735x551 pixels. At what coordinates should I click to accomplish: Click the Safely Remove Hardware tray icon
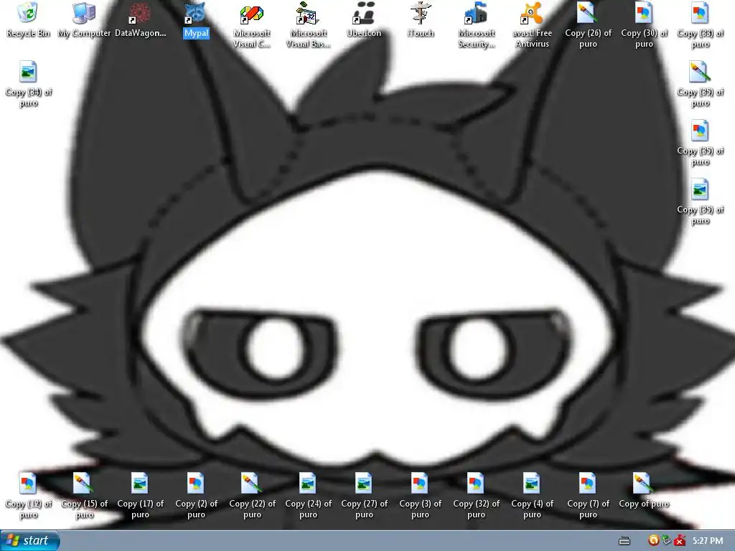coord(667,541)
